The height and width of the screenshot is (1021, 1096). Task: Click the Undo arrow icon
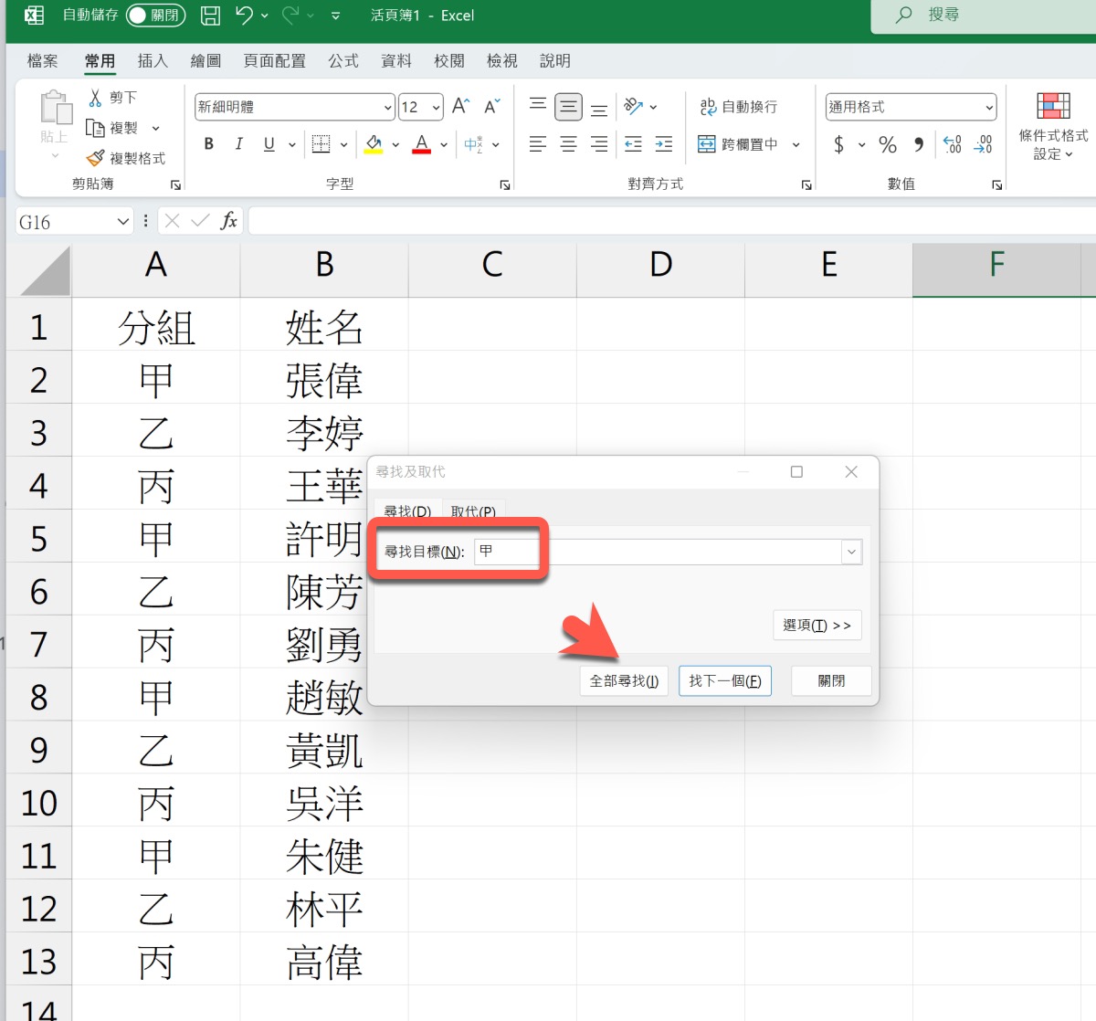[x=244, y=16]
